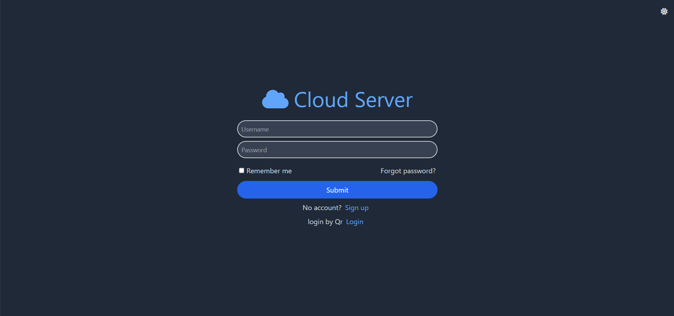Start password recovery via Forgot password
The width and height of the screenshot is (674, 316).
(408, 171)
